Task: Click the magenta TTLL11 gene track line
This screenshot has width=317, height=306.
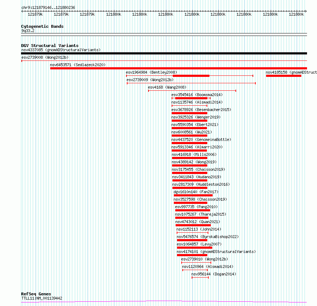Action: 164,302
